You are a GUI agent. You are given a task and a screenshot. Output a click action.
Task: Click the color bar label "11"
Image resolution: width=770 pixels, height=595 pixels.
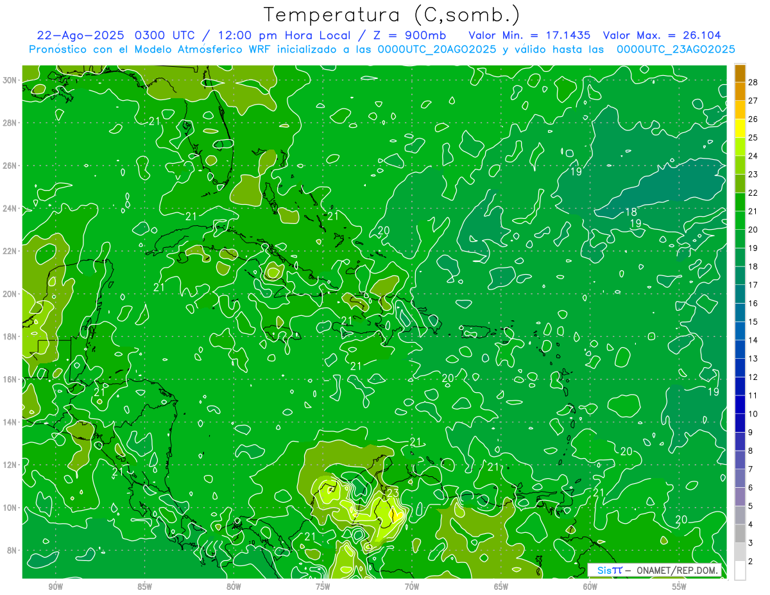coord(753,395)
